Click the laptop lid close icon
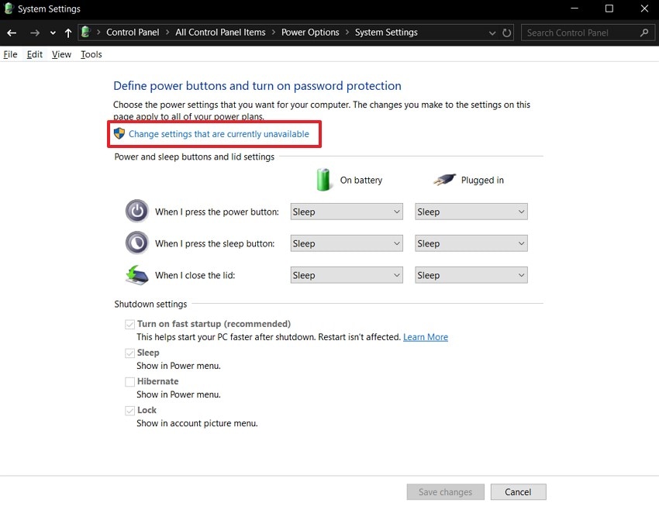The height and width of the screenshot is (506, 659). [x=137, y=275]
